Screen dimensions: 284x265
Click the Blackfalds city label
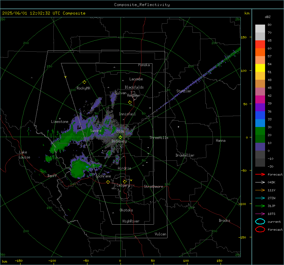tap(134, 87)
